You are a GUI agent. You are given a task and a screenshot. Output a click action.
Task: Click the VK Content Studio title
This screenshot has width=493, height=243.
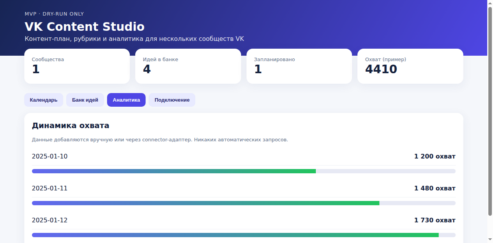click(x=85, y=26)
